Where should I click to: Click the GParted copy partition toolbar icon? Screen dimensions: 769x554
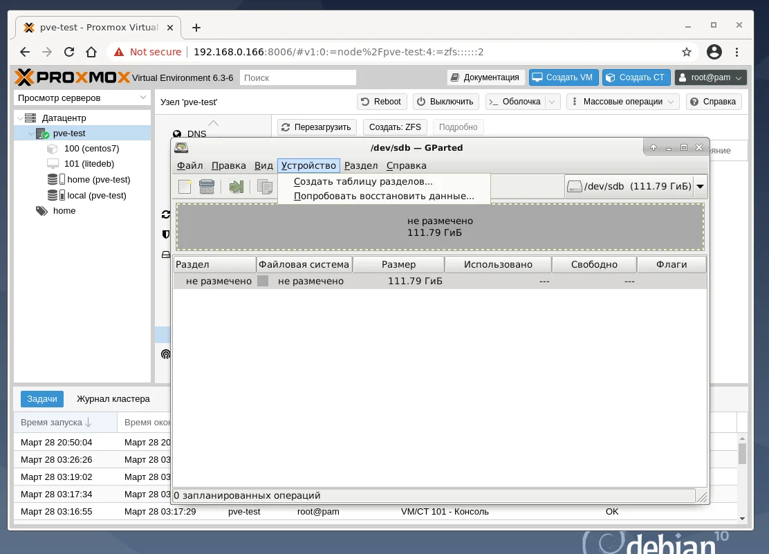coord(265,187)
